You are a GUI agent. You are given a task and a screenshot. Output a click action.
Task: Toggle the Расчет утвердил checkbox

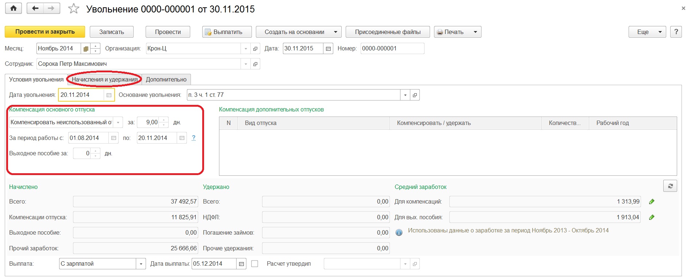[255, 264]
